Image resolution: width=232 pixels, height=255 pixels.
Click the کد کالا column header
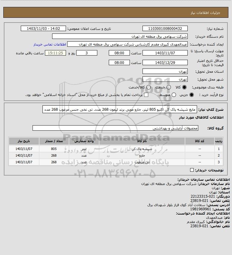(x=199, y=141)
